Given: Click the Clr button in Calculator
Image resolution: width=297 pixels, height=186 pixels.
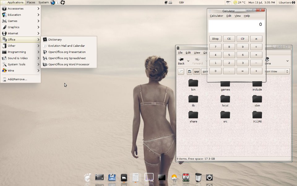Looking at the screenshot, I should 243,39.
